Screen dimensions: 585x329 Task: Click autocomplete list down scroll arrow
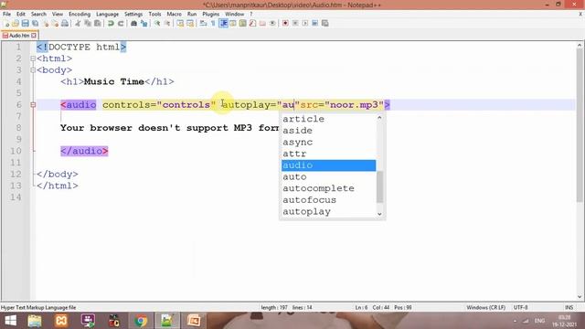click(x=380, y=214)
